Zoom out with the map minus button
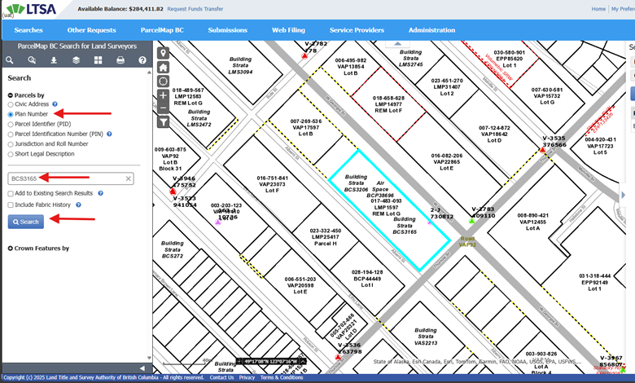635x383 pixels. click(x=164, y=108)
